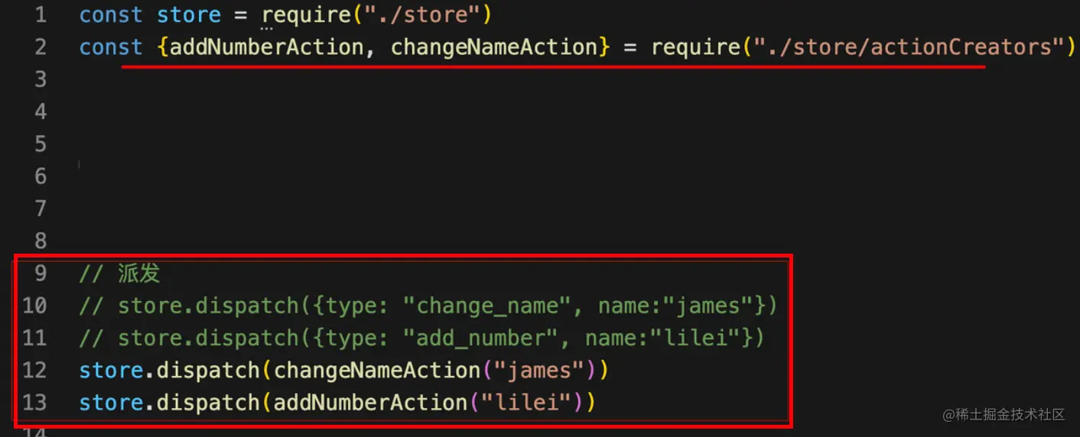Click addNumberAction in the destructuring import
This screenshot has width=1080, height=437.
pyautogui.click(x=266, y=47)
